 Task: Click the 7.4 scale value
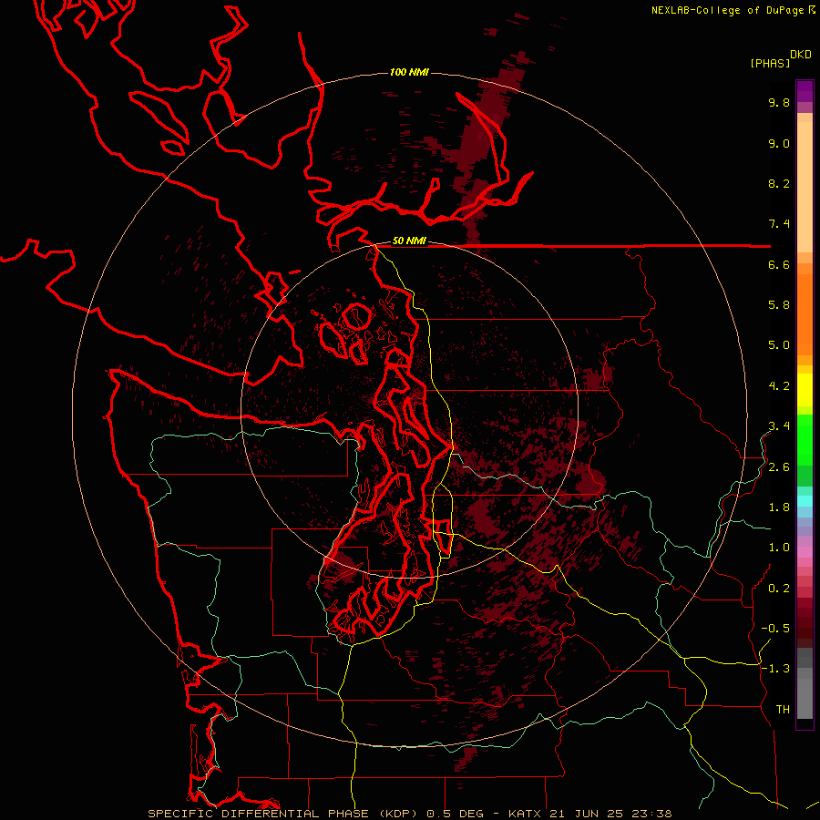click(x=779, y=224)
